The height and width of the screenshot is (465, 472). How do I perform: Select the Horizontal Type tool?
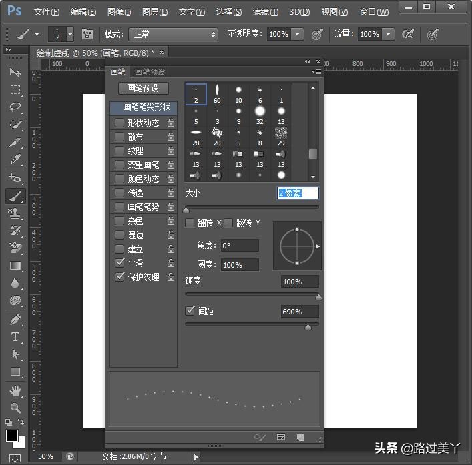point(15,337)
